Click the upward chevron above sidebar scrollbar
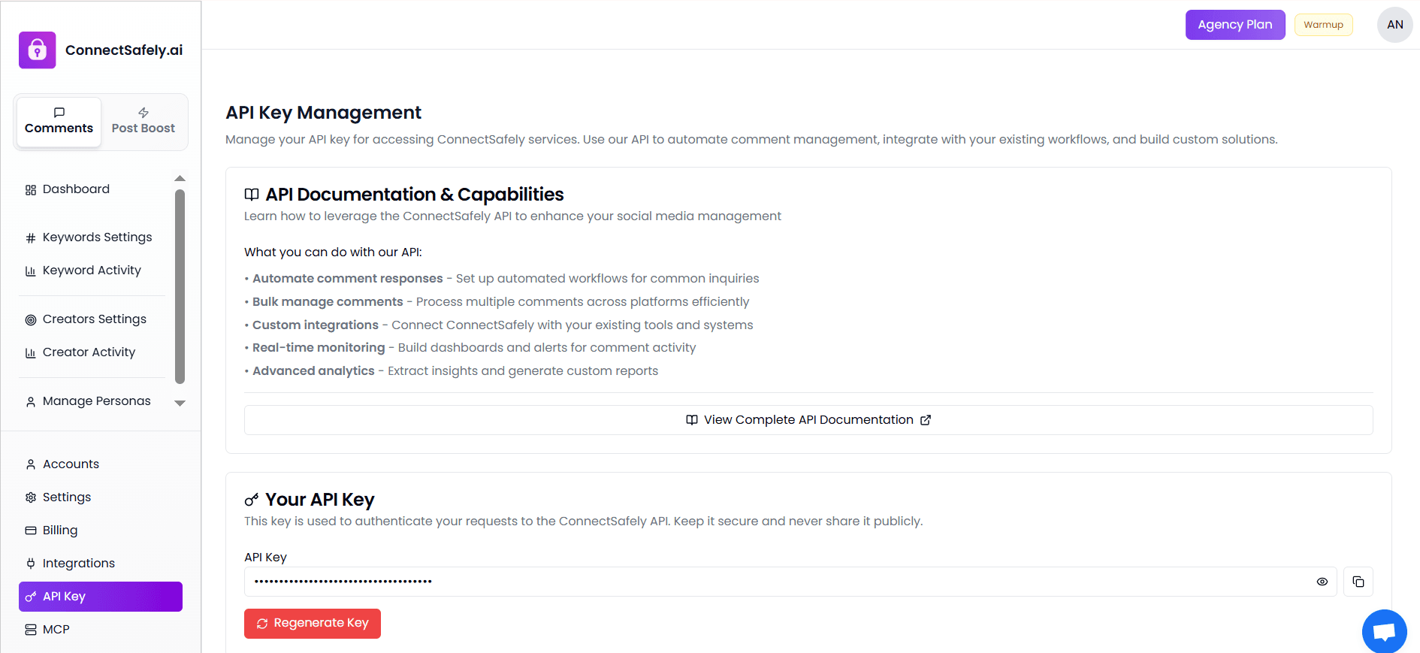This screenshot has width=1420, height=653. [x=180, y=178]
